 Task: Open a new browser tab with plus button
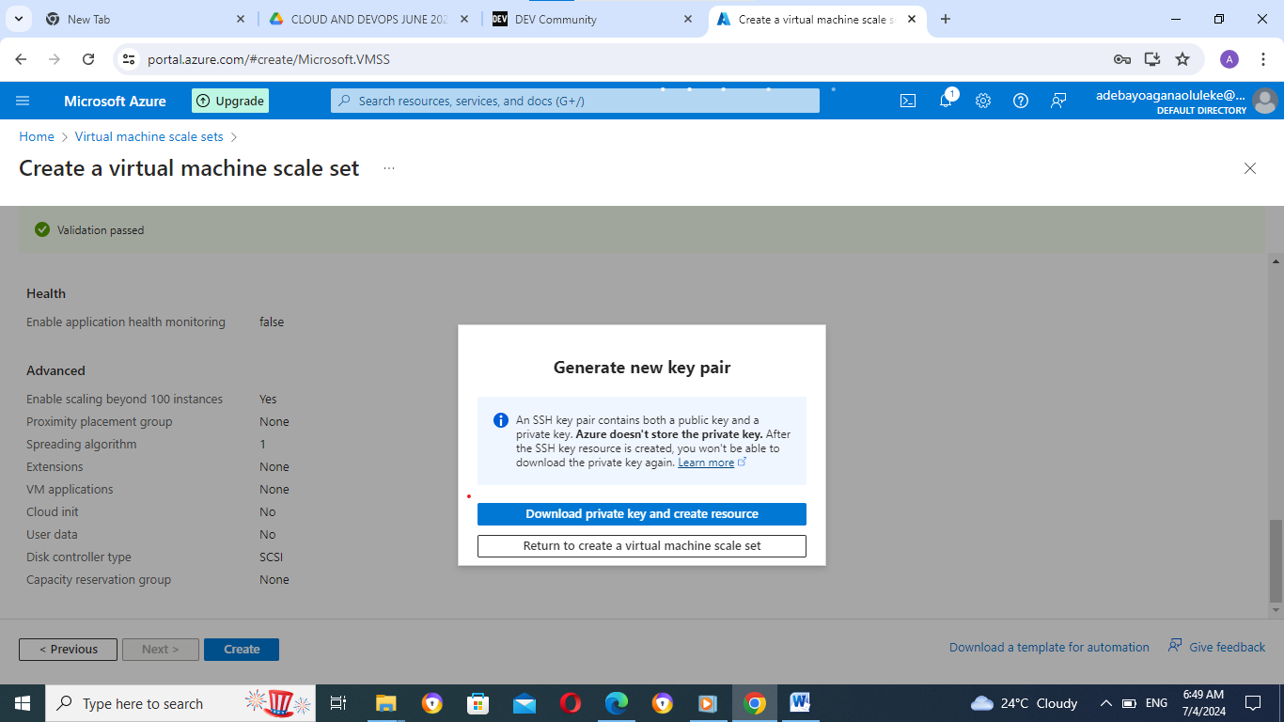[946, 19]
